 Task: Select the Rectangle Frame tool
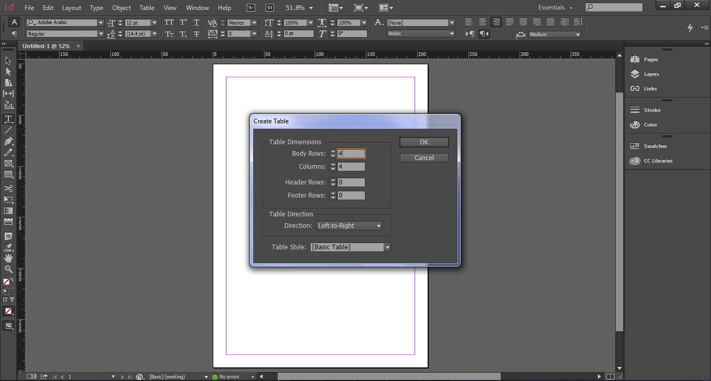[8, 164]
